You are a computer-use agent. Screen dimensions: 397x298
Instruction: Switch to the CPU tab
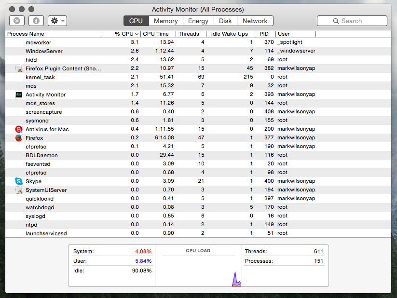[x=136, y=21]
